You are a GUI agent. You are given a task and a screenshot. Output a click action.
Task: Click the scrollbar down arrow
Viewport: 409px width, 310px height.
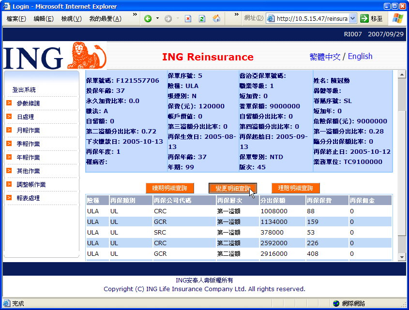point(402,257)
